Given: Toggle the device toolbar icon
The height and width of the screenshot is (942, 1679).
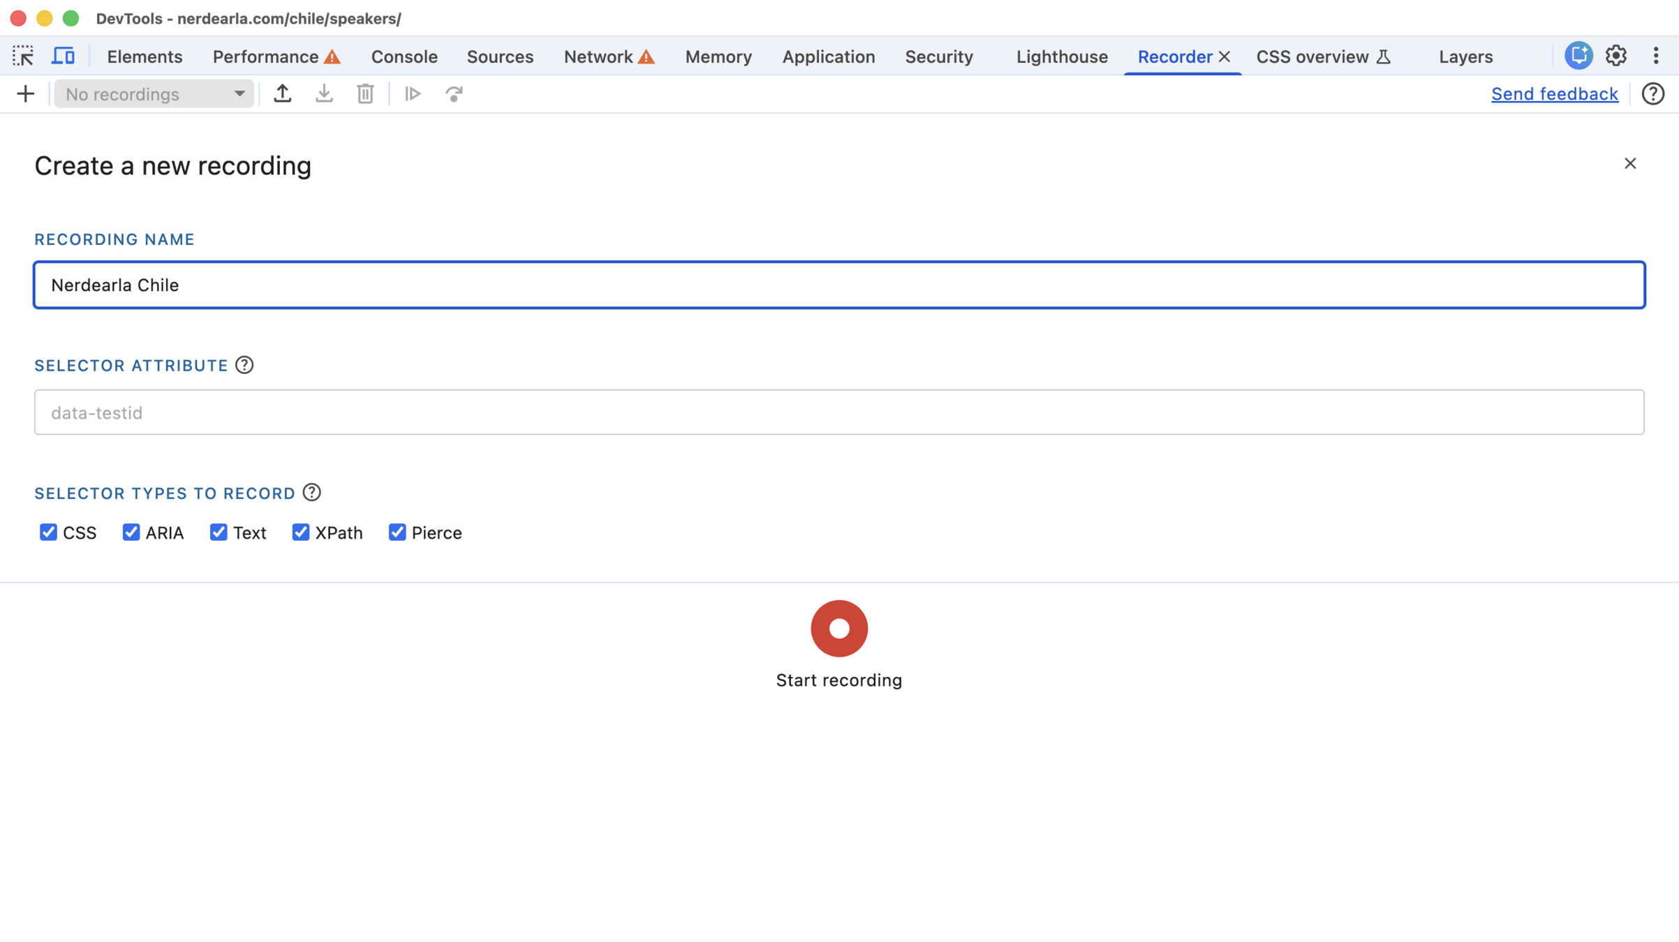Looking at the screenshot, I should (63, 56).
